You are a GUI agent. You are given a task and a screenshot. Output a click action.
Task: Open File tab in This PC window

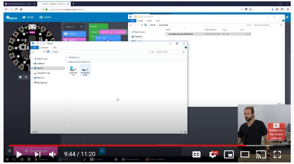[x=35, y=48]
